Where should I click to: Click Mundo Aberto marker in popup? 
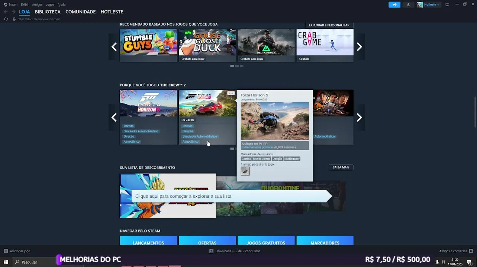point(262,159)
